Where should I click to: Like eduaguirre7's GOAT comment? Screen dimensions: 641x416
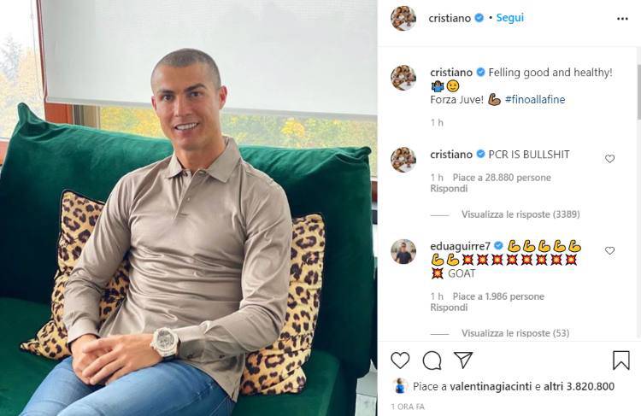609,250
